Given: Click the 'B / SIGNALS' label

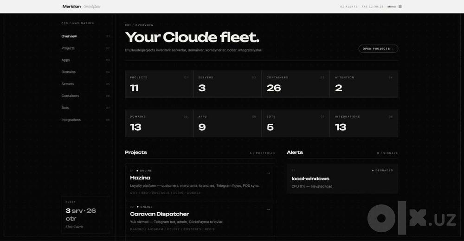Looking at the screenshot, I should pos(387,153).
